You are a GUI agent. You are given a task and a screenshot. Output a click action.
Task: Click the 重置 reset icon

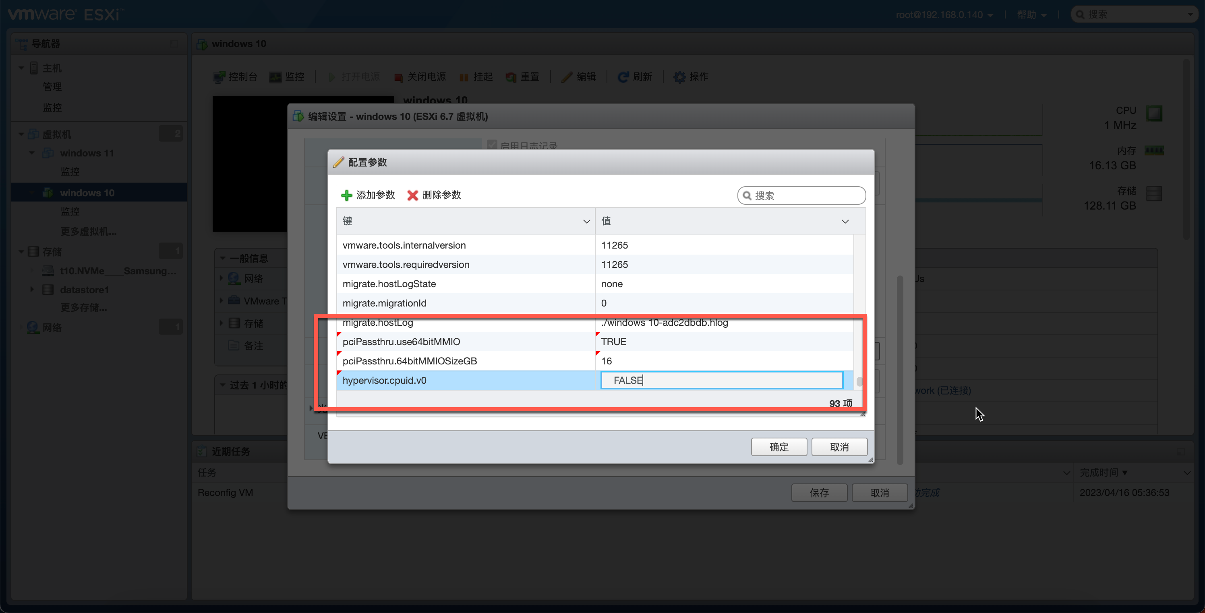coord(511,78)
